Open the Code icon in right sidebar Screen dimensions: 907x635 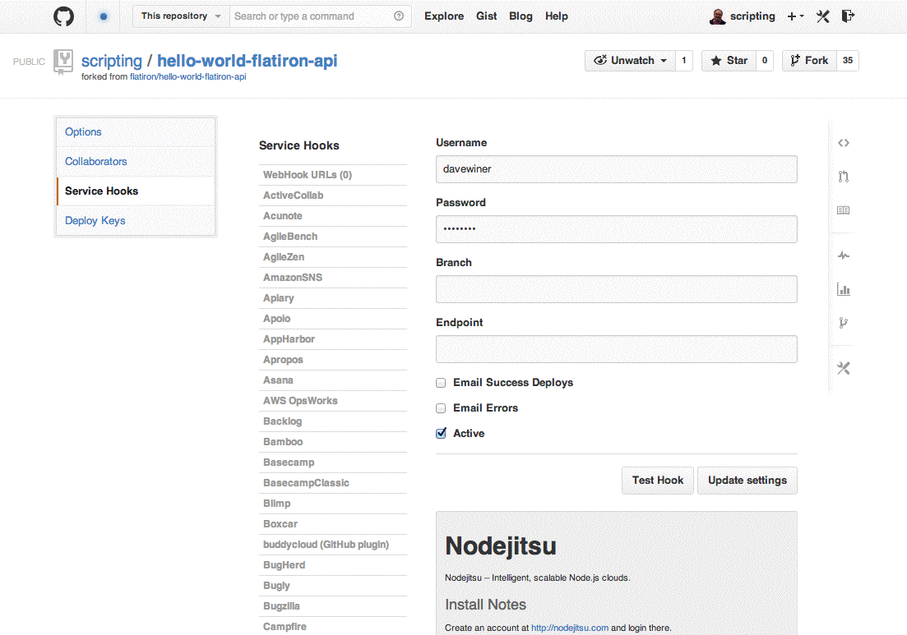point(844,143)
